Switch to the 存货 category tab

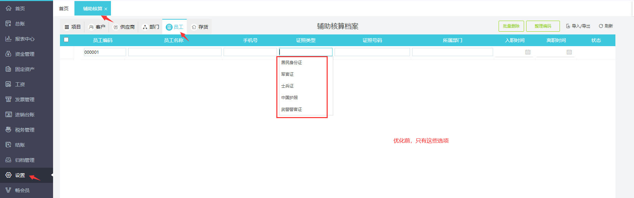click(200, 27)
